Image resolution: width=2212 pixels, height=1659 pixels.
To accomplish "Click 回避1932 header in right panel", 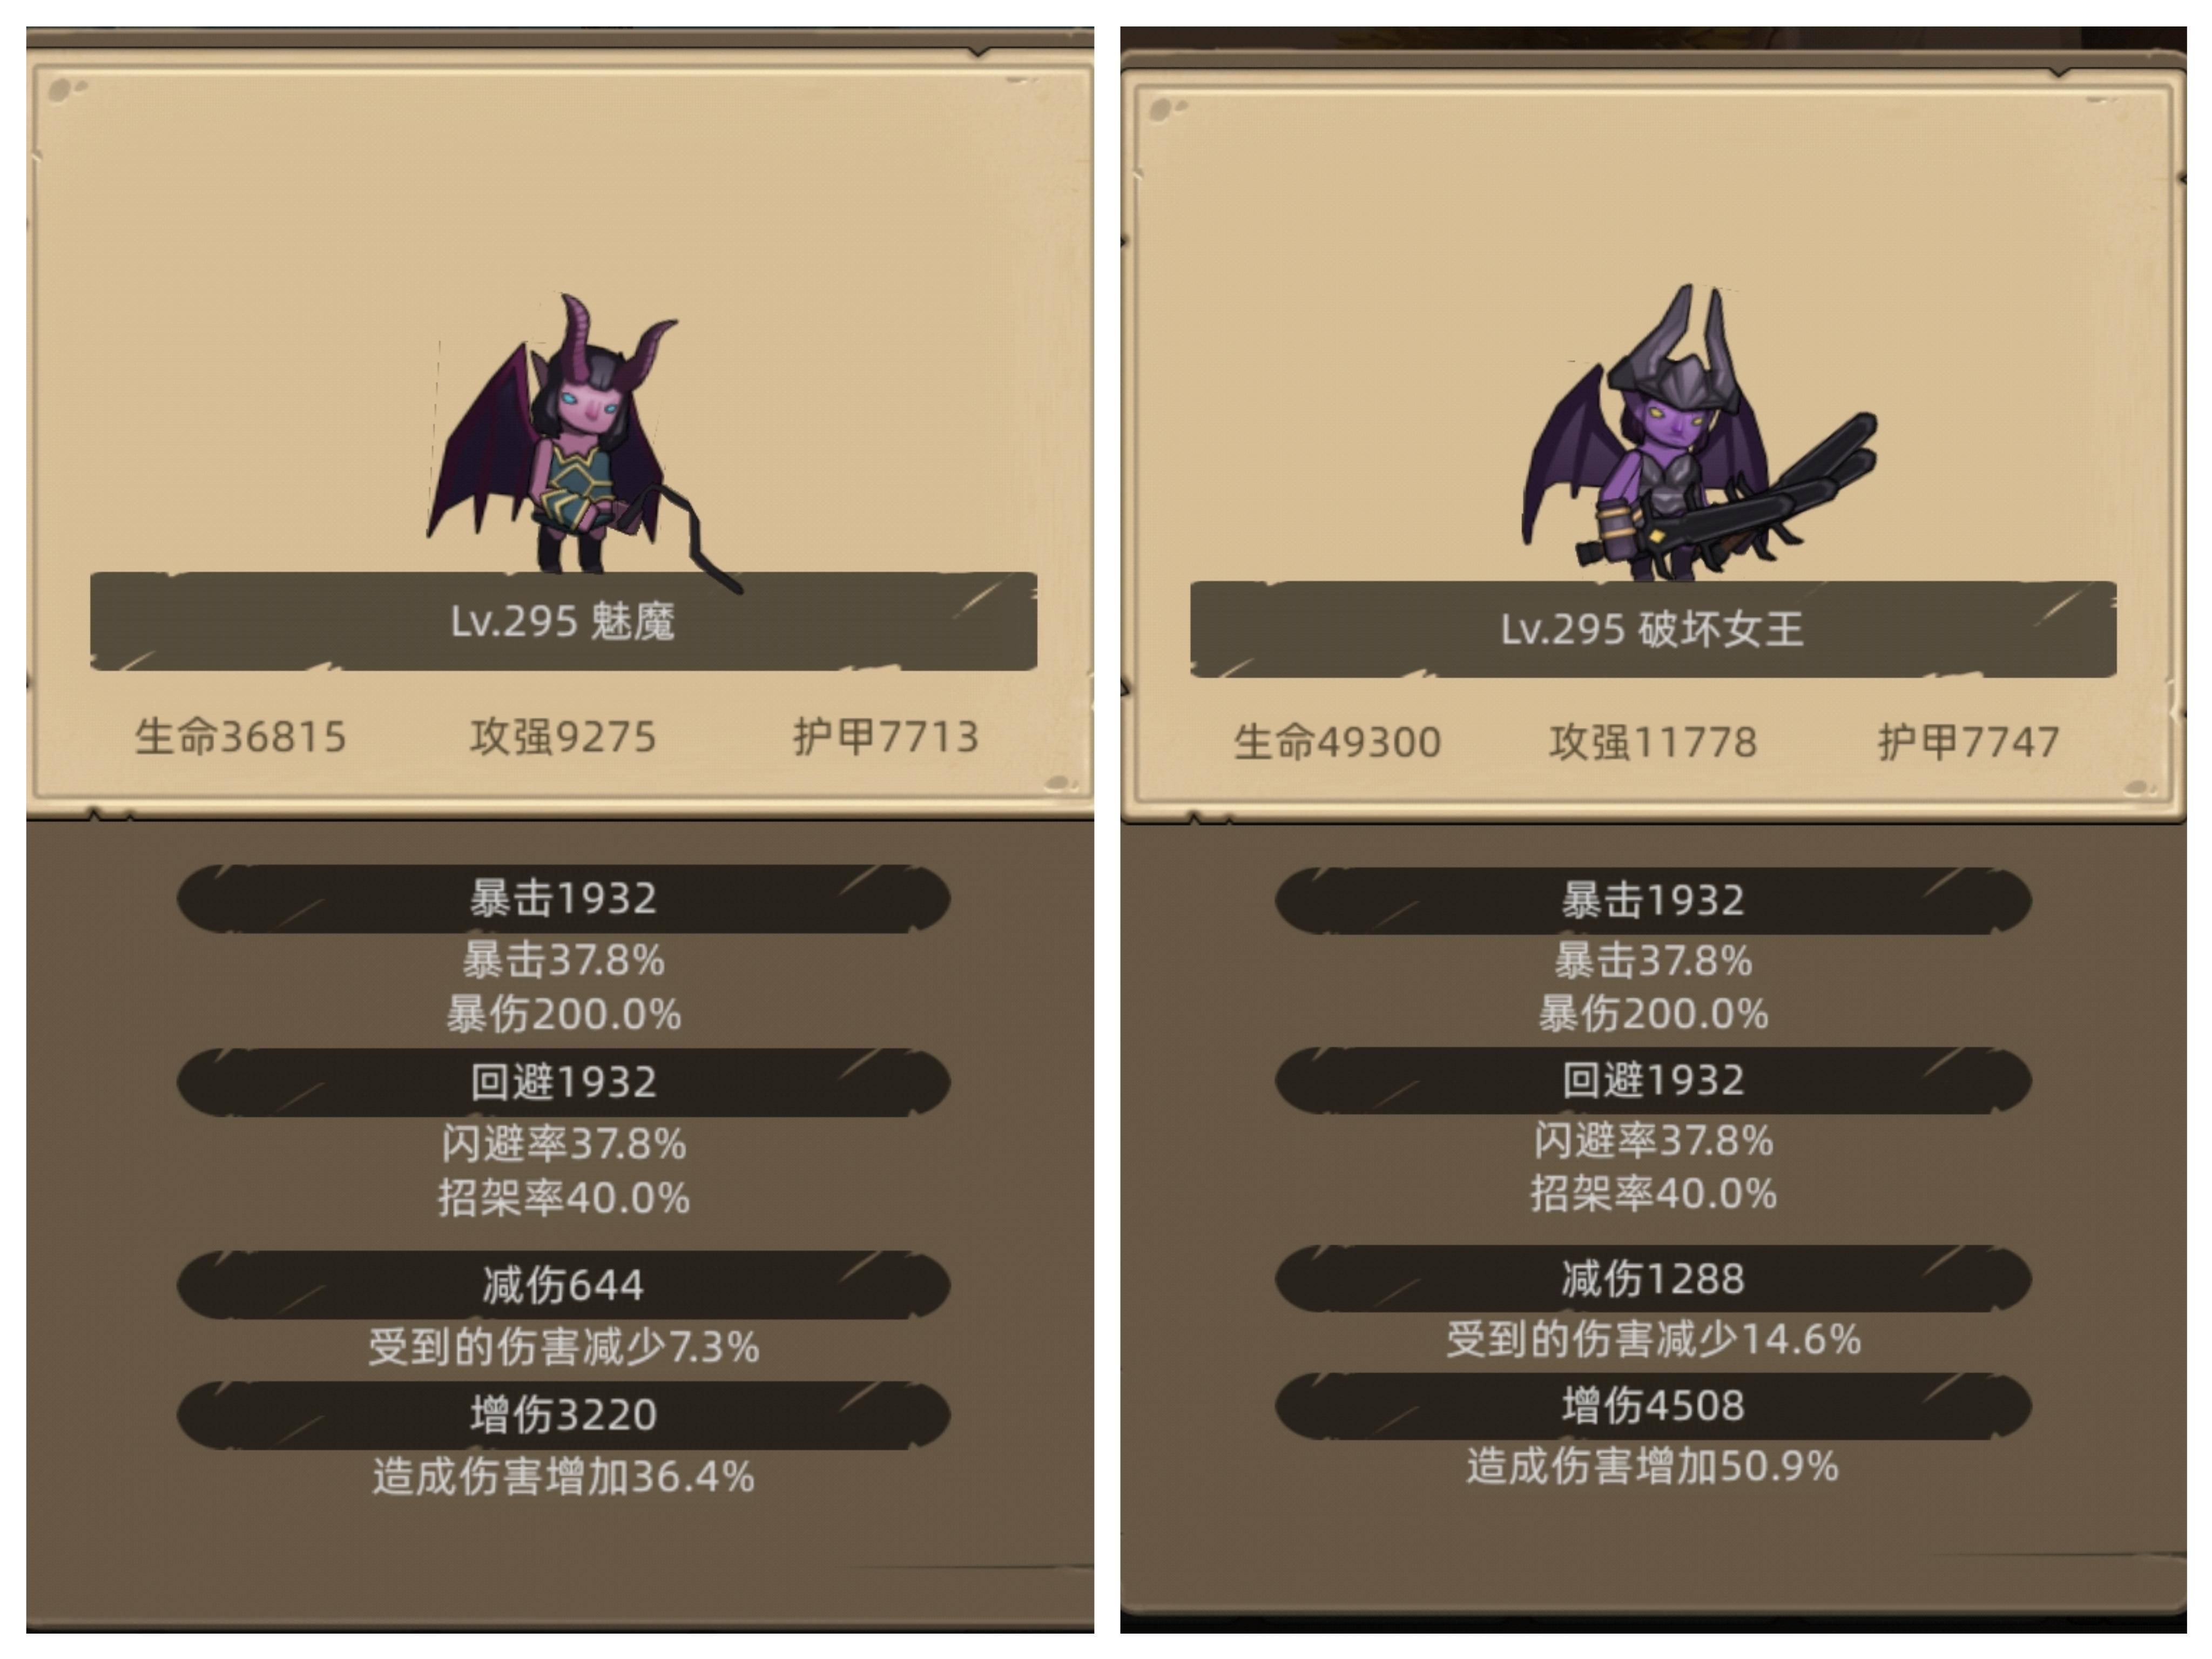I will tap(1653, 1080).
